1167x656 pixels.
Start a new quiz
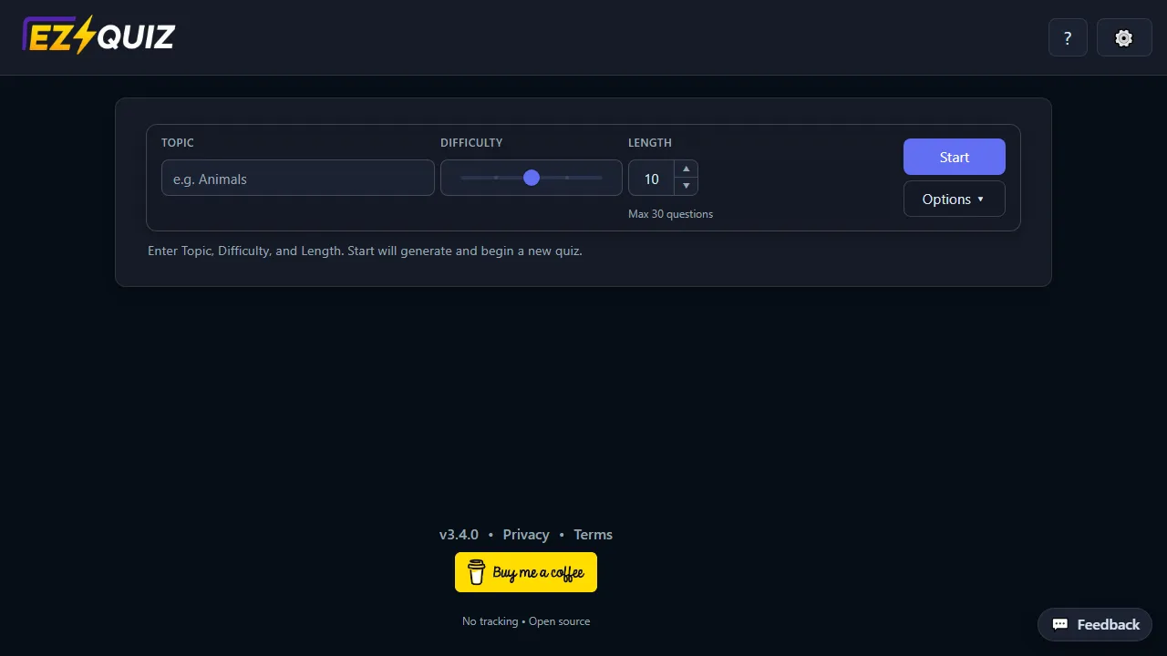pyautogui.click(x=954, y=157)
